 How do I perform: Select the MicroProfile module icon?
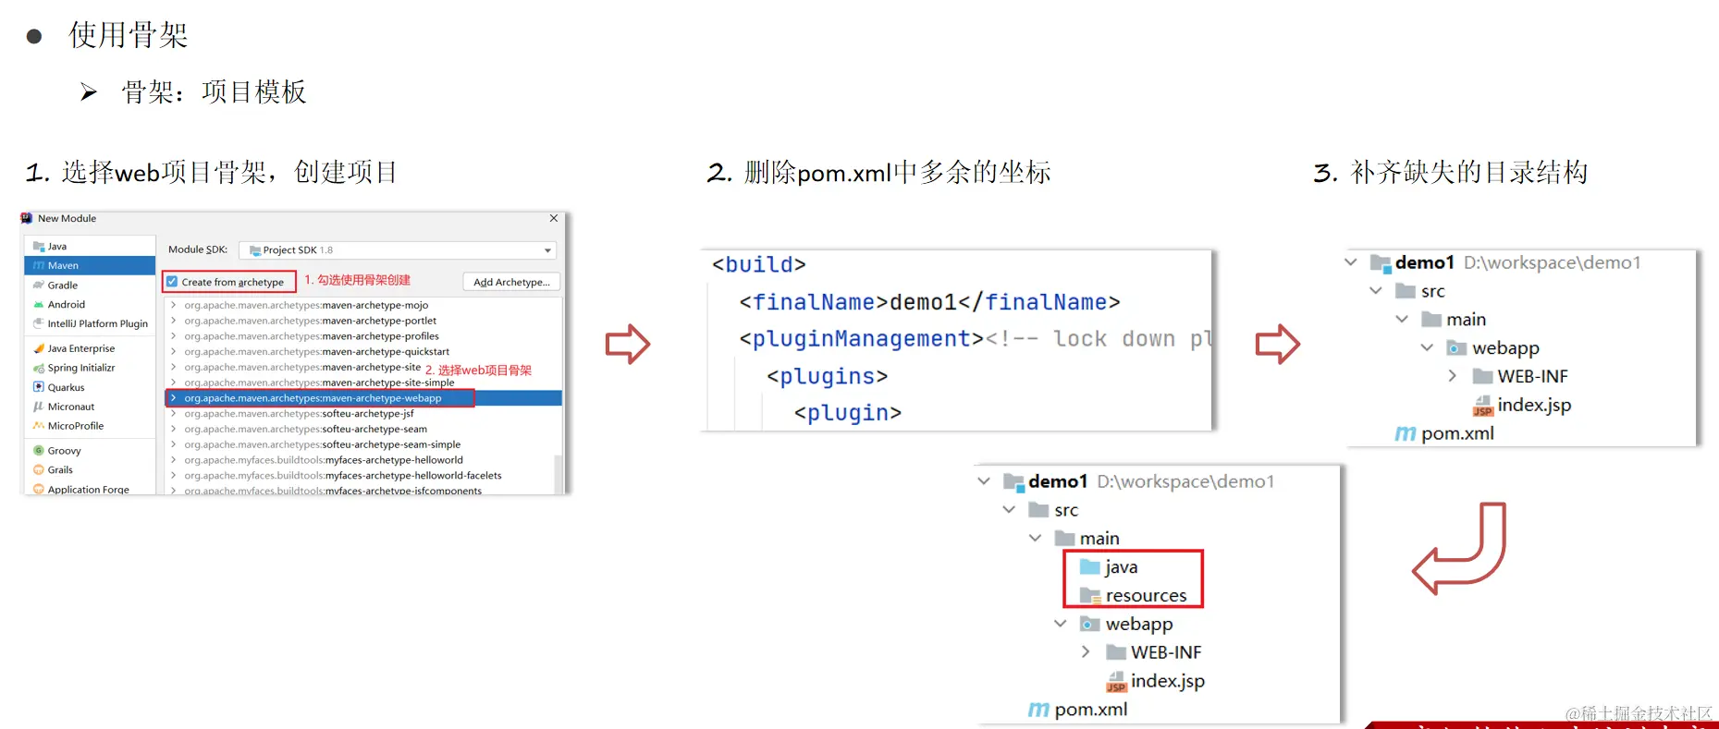coord(39,427)
